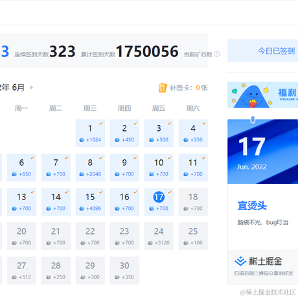Click the 6月 month label
The height and width of the screenshot is (298, 298).
point(18,87)
